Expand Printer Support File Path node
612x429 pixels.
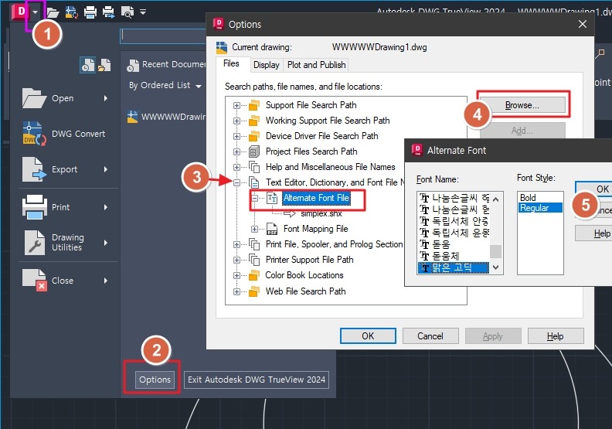(x=236, y=260)
